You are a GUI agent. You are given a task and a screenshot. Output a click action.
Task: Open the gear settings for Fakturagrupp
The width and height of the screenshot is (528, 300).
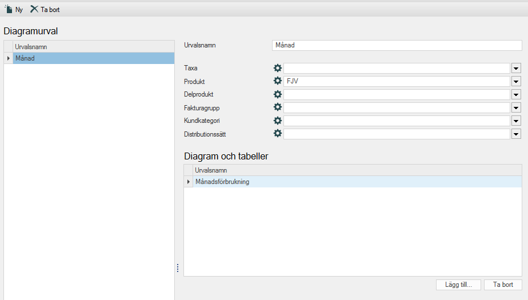pyautogui.click(x=278, y=107)
